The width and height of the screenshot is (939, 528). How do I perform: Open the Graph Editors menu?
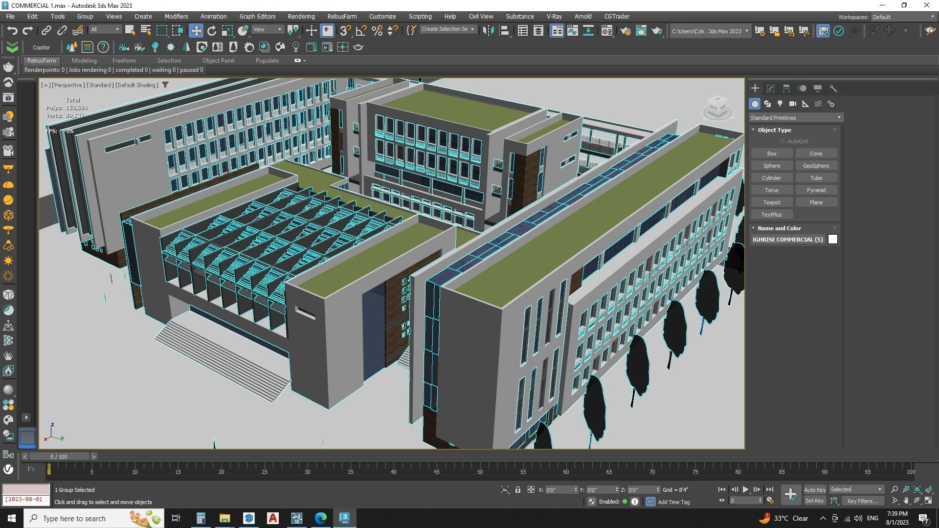(257, 16)
